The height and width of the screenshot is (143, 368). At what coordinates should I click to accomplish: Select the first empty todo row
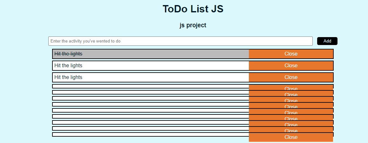[150, 86]
